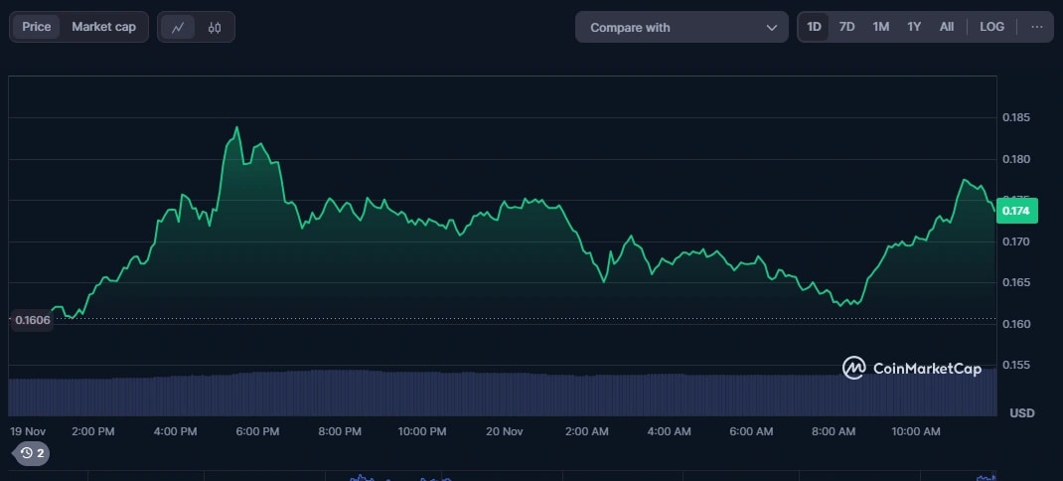Show All time price history
This screenshot has width=1063, height=481.
tap(947, 27)
